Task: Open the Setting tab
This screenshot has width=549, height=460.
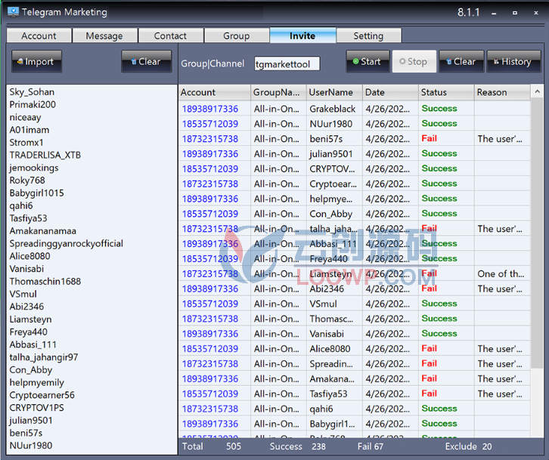Action: 368,36
